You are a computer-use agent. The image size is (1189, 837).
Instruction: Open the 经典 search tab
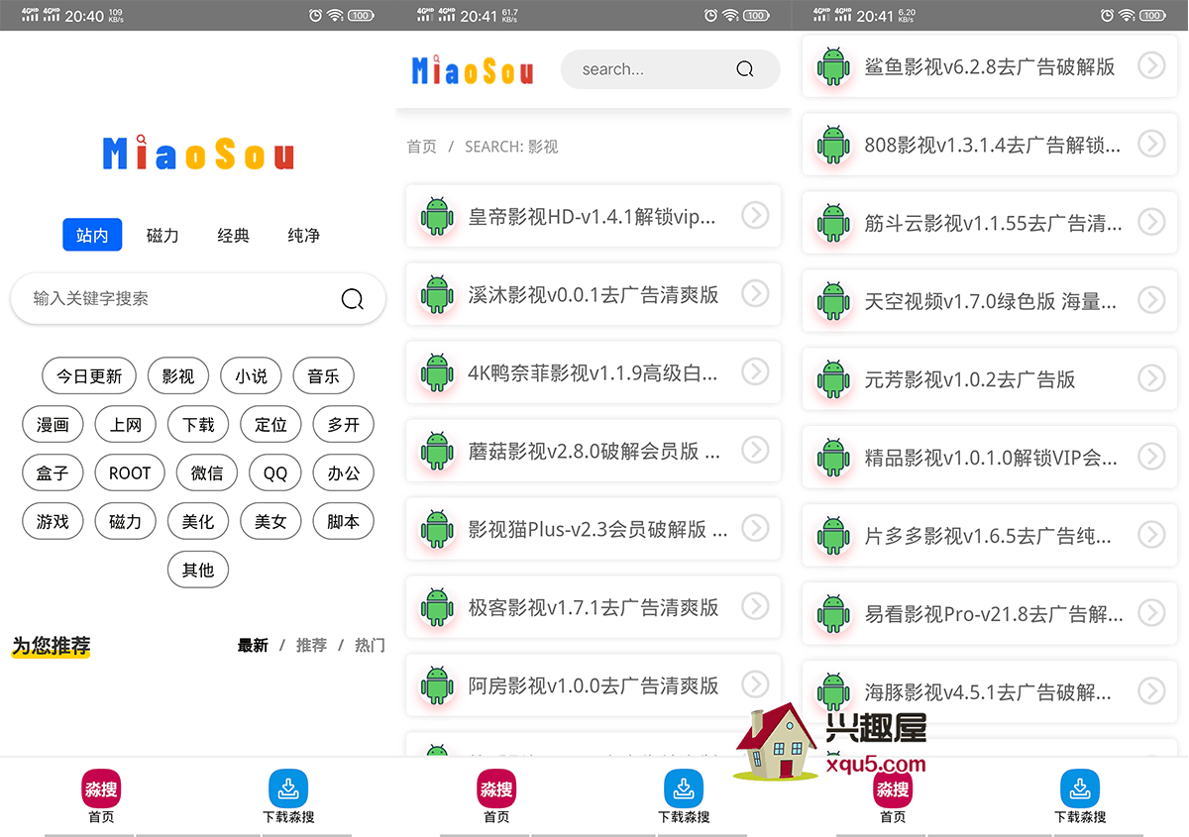coord(234,236)
